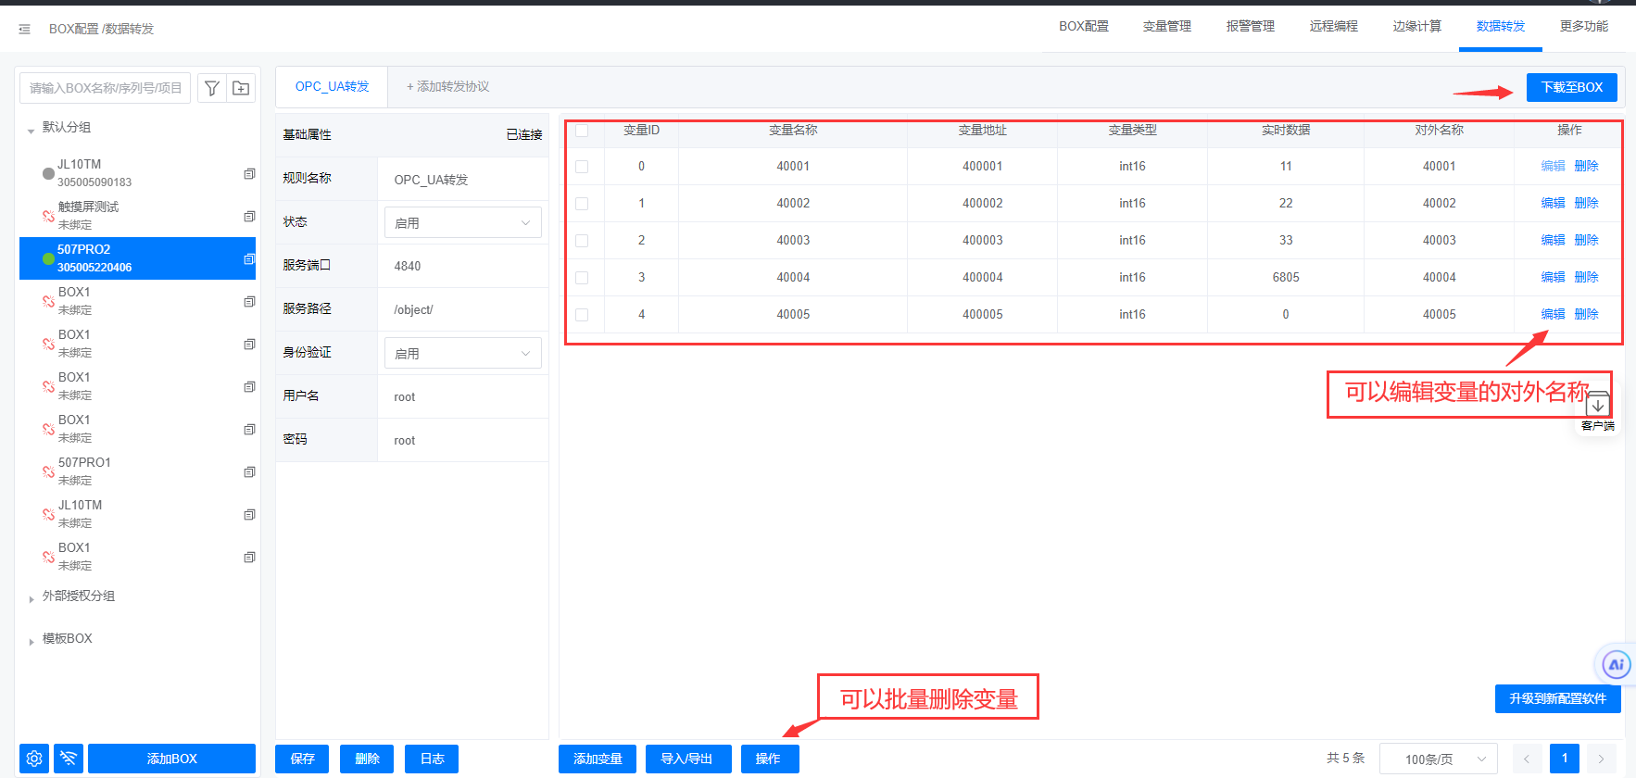Check the checkbox for variable 40004
The width and height of the screenshot is (1636, 778).
click(582, 278)
